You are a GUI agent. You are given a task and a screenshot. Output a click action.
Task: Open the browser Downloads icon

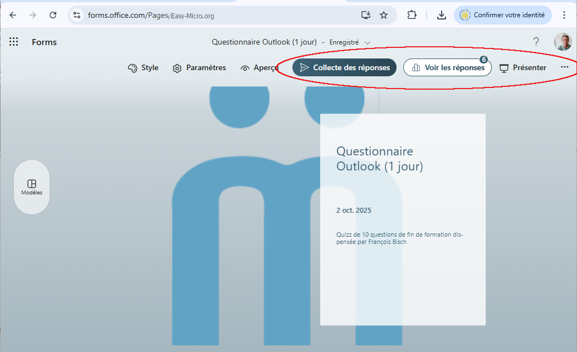pyautogui.click(x=441, y=15)
